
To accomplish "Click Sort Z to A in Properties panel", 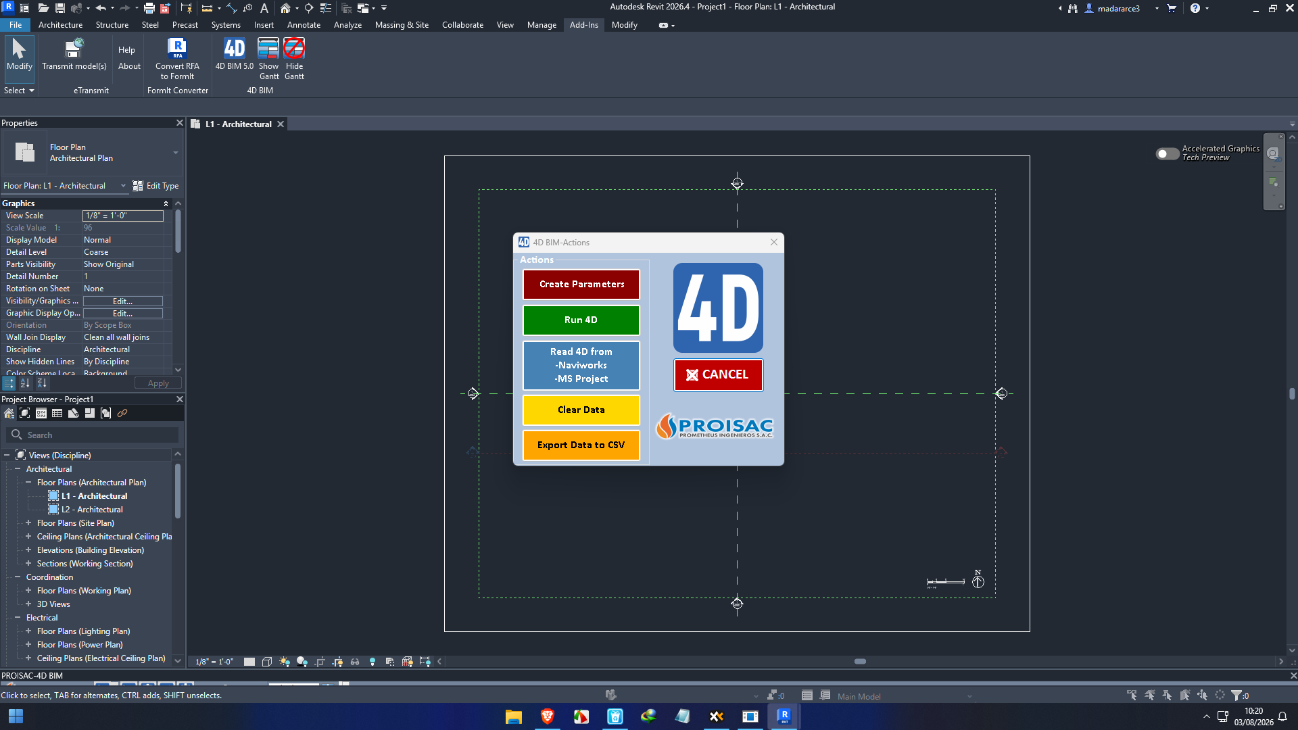I will [x=42, y=383].
